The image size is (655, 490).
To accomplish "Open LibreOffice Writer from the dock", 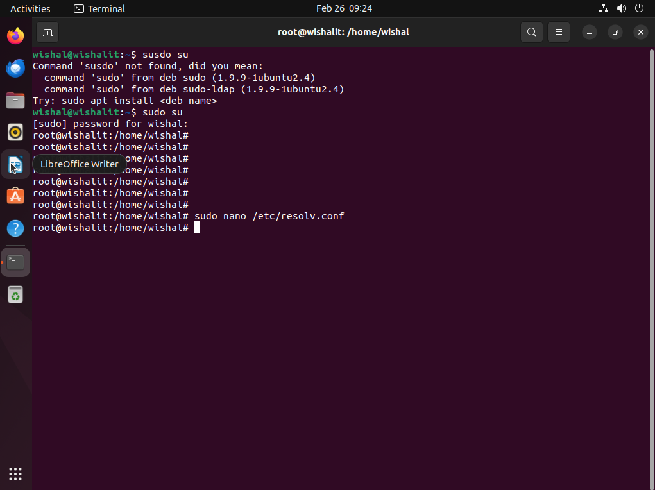I will (15, 165).
